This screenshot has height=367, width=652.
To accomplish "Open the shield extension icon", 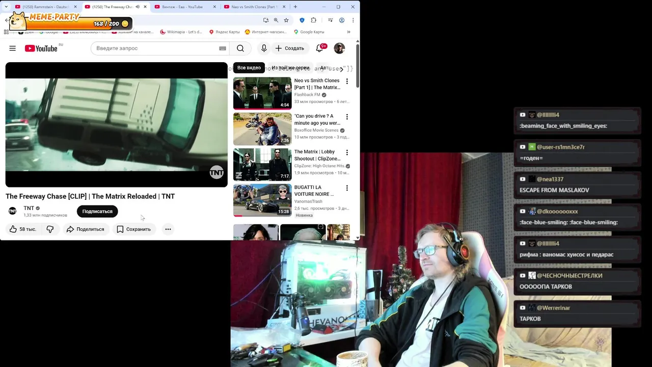I will [x=302, y=20].
